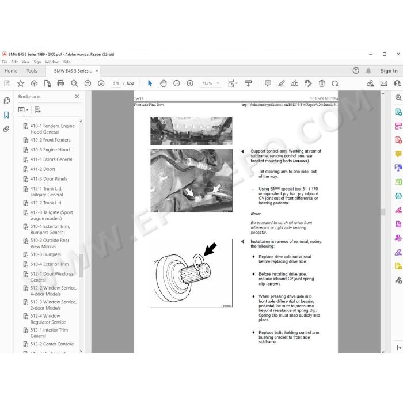Viewport: 403px width, 403px height.
Task: Collapse the right tools pane arrow
Action: tap(399, 348)
